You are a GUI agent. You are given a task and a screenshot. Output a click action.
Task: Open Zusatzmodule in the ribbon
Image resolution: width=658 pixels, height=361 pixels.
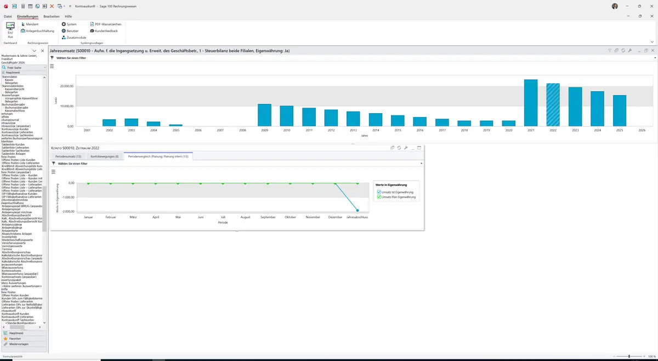pyautogui.click(x=74, y=37)
